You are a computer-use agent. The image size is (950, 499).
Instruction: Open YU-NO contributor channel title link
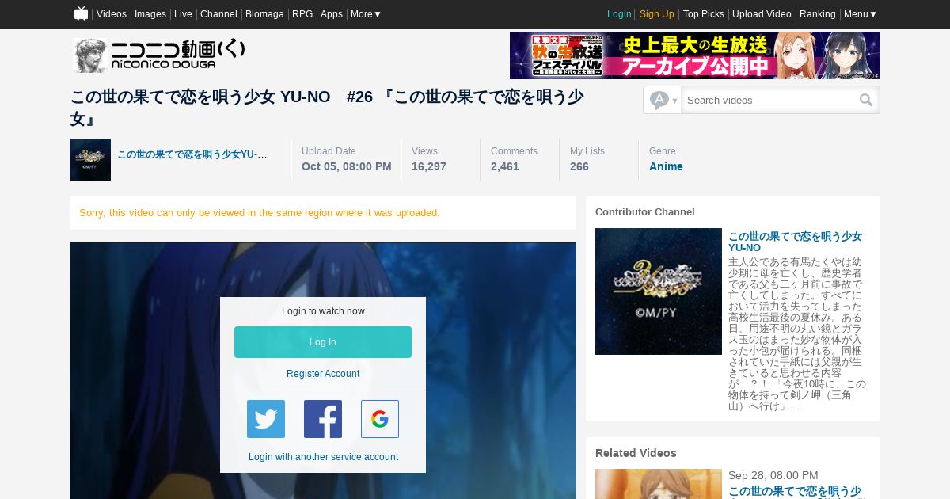pyautogui.click(x=795, y=242)
